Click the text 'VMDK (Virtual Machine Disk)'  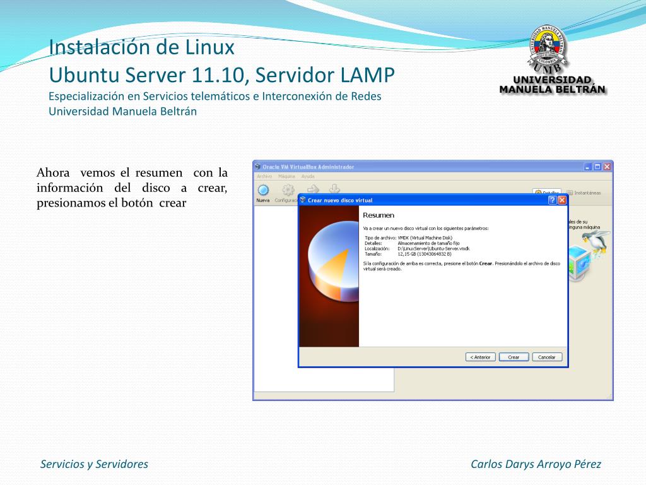(x=425, y=238)
